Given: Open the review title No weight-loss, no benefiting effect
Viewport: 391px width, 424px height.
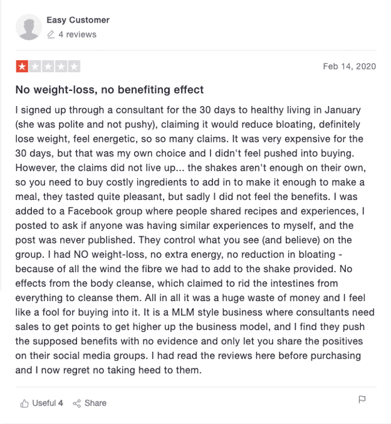Looking at the screenshot, I should pyautogui.click(x=110, y=90).
